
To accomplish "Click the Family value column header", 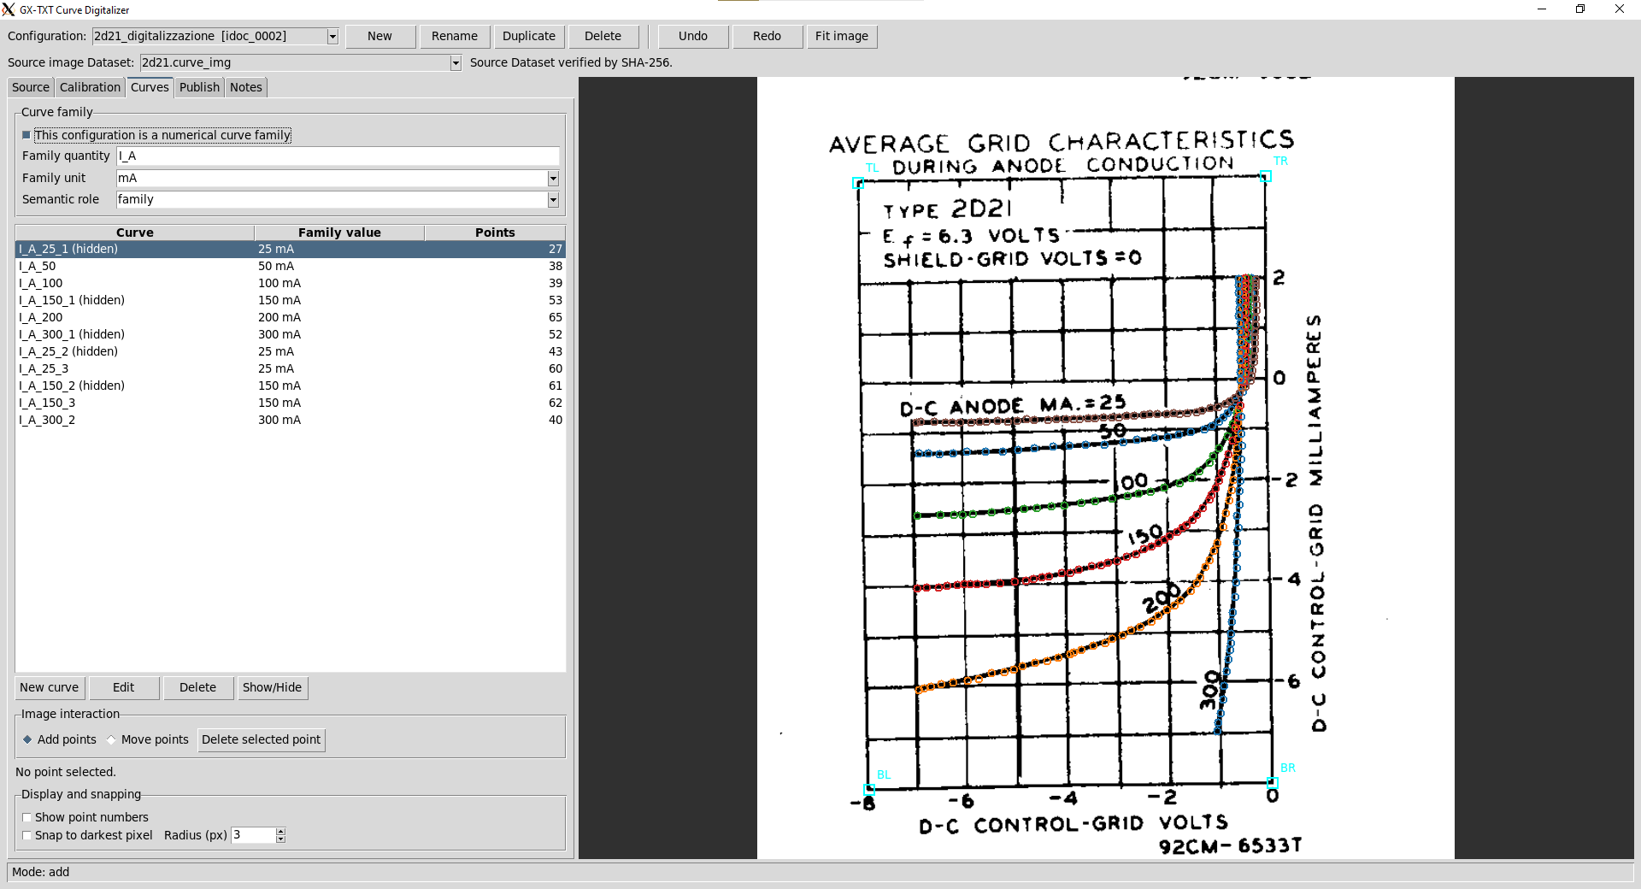I will (x=339, y=233).
